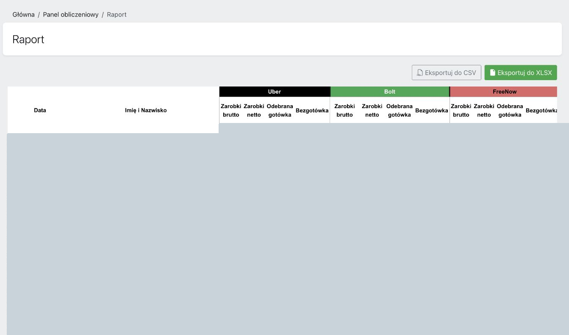The image size is (569, 335).
Task: Select the Raport breadcrumb item
Action: point(117,14)
